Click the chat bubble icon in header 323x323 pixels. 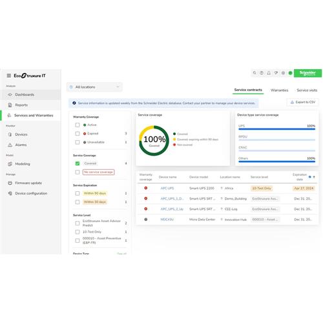pos(276,73)
